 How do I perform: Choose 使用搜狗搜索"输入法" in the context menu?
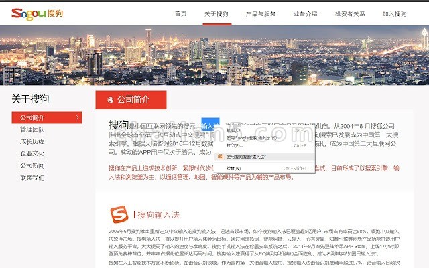265,157
